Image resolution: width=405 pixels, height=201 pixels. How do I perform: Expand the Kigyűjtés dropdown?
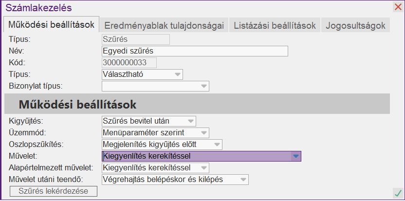tap(191, 121)
